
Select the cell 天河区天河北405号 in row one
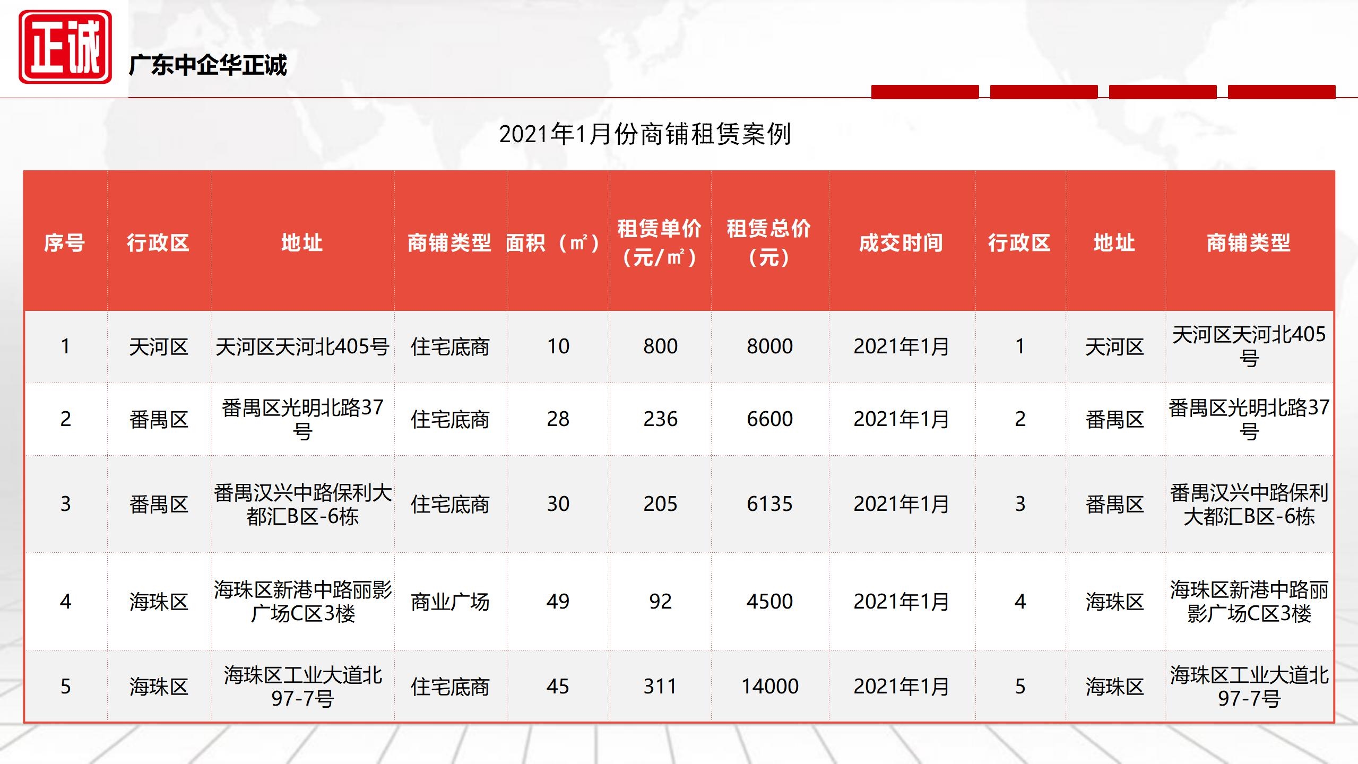[302, 346]
